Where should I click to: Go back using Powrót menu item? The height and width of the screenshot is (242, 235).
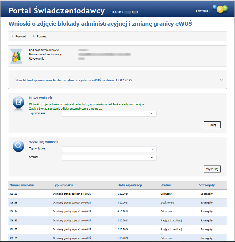click(21, 36)
